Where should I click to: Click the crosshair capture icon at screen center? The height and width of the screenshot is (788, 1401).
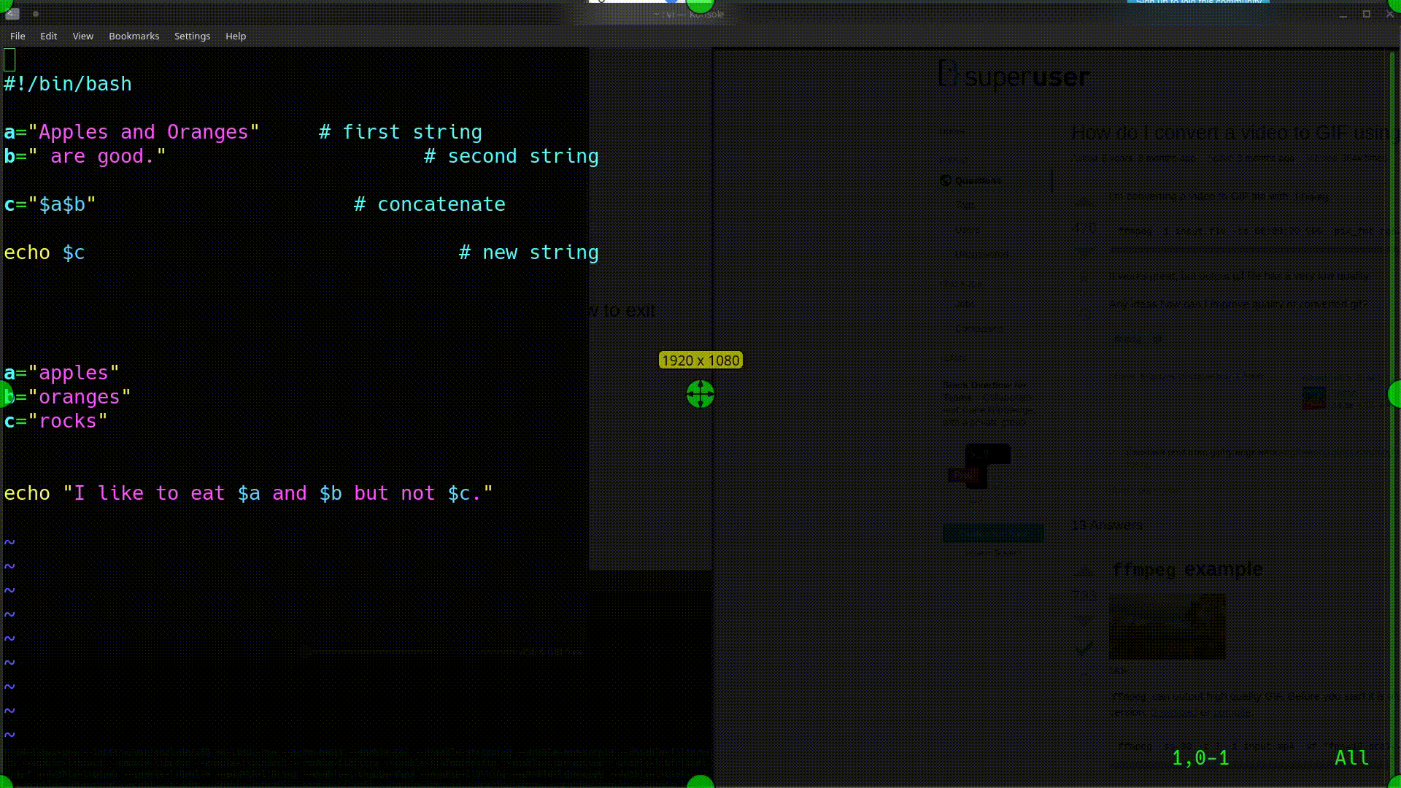pyautogui.click(x=700, y=394)
